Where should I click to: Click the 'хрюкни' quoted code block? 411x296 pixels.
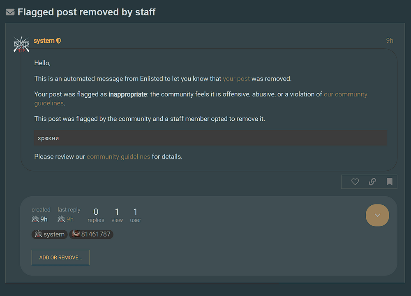click(x=210, y=138)
